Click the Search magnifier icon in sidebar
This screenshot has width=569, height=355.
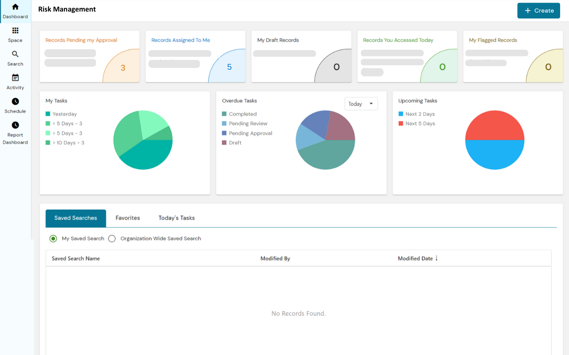[15, 54]
